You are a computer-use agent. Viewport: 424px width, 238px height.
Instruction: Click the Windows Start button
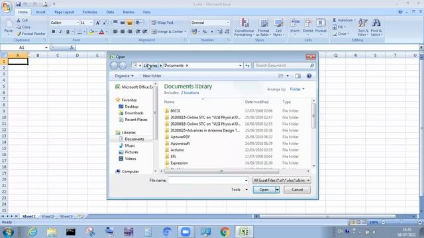coord(8,232)
